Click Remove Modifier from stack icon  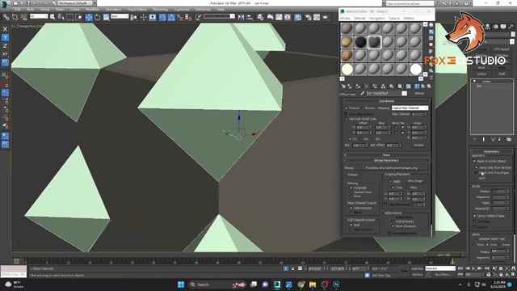(499, 139)
